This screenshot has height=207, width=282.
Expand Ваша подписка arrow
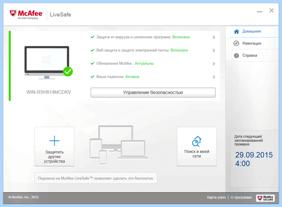click(214, 77)
